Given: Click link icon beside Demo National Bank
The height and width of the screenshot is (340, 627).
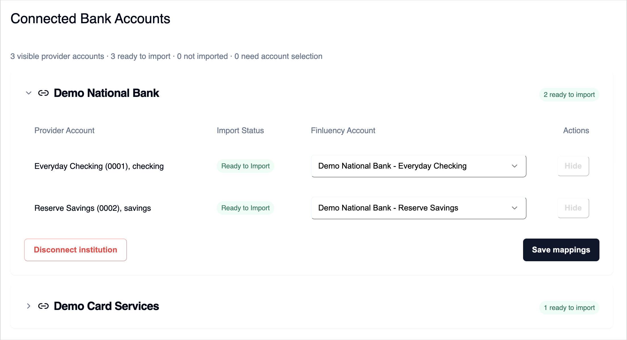Looking at the screenshot, I should pos(43,93).
